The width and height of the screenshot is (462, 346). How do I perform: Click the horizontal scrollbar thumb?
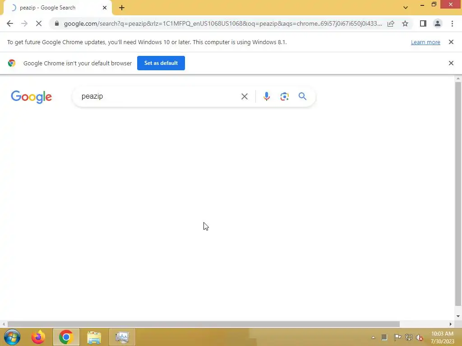click(x=203, y=324)
